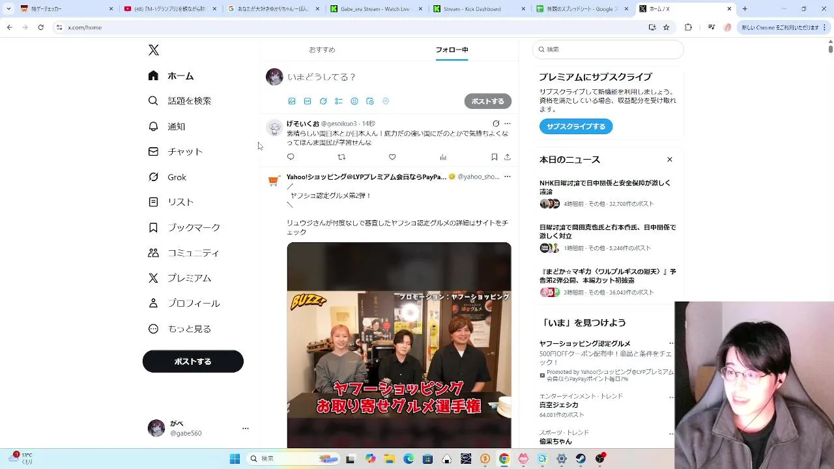View analytics of the げそいくお post
Viewport: 834px width, 469px height.
(x=443, y=157)
